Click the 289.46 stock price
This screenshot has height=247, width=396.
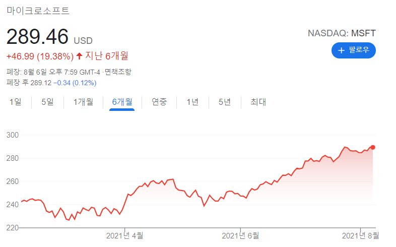point(37,36)
